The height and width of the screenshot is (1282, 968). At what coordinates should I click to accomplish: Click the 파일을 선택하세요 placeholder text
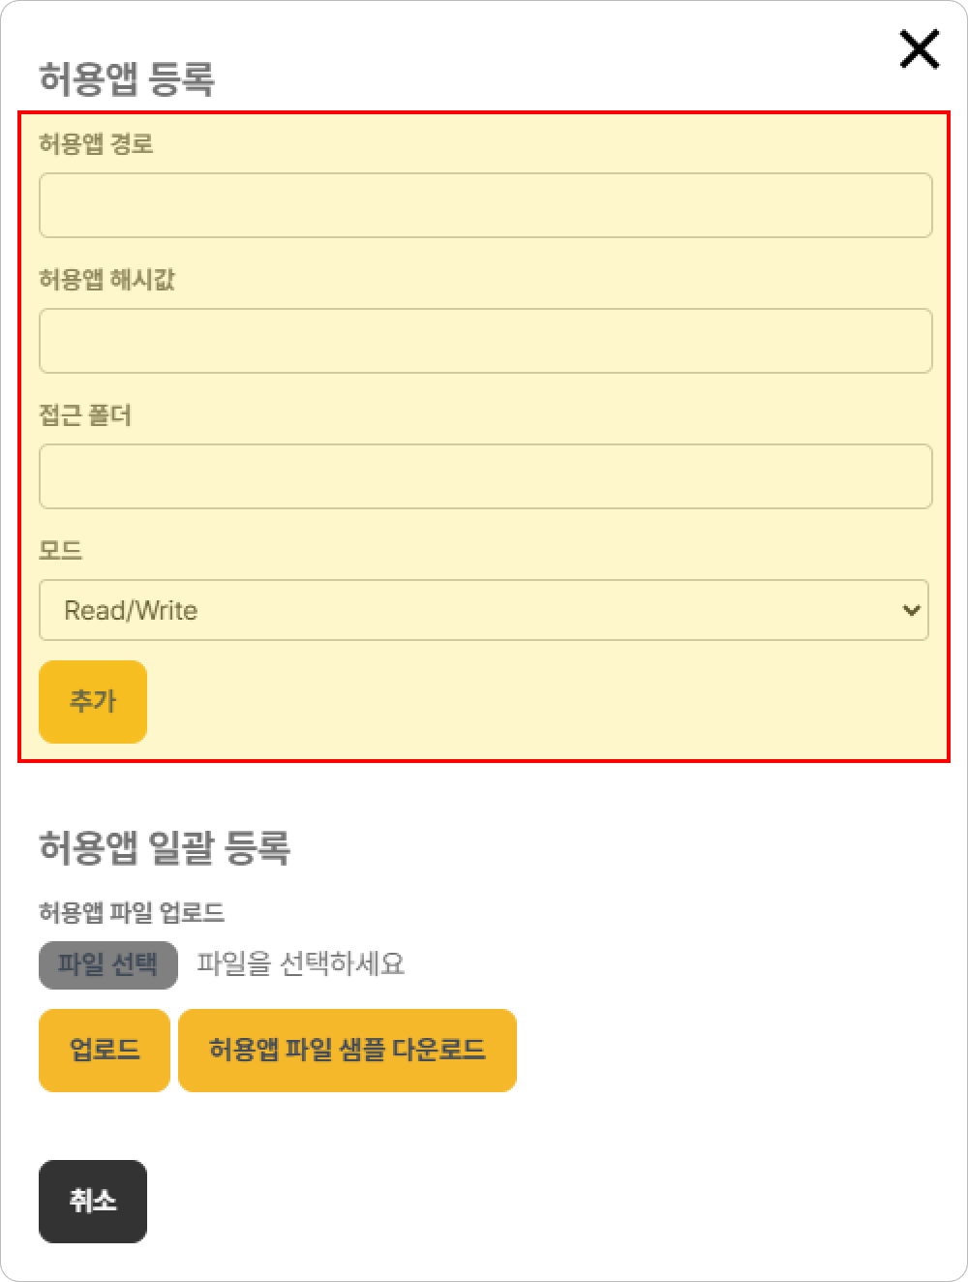pos(300,964)
